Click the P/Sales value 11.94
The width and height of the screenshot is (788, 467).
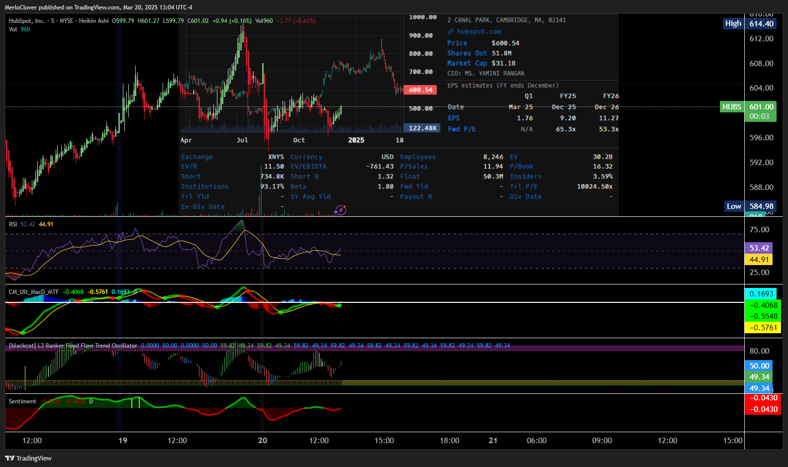tap(493, 167)
